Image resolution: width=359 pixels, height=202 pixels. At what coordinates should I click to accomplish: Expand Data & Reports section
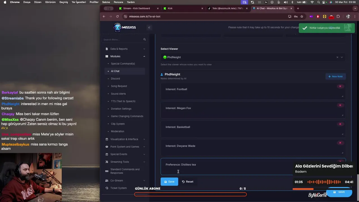click(x=125, y=49)
